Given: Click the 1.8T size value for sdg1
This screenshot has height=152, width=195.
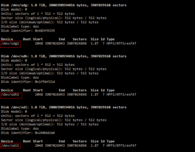Looking at the screenshot, I should point(94,44).
